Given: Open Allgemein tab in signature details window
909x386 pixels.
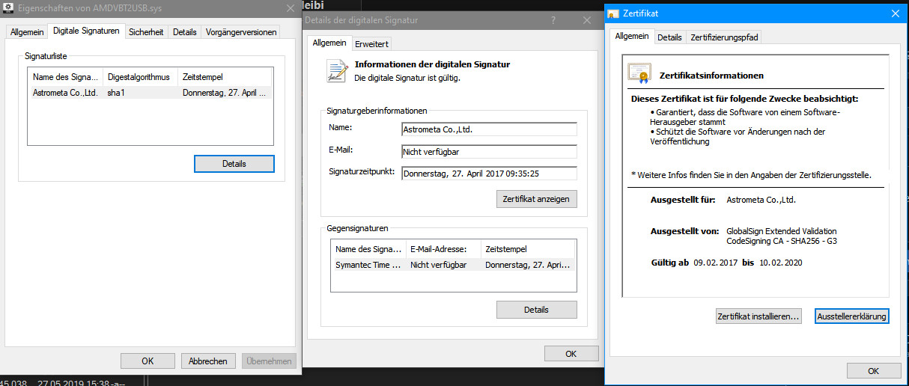Looking at the screenshot, I should [x=329, y=43].
